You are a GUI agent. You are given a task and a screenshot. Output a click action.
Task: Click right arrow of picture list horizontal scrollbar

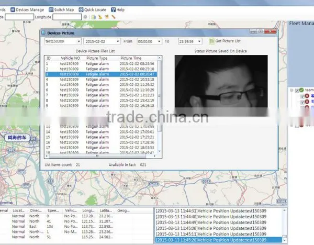pyautogui.click(x=154, y=156)
